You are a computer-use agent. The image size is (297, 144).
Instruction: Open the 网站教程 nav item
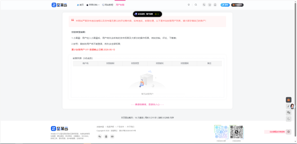108,5
